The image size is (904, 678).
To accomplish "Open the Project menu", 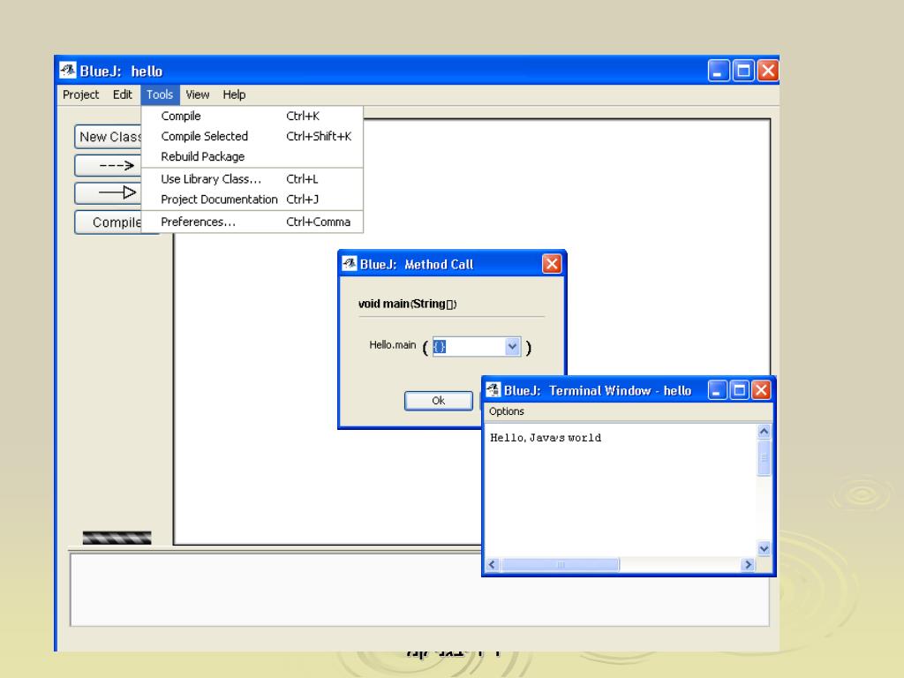I will (x=80, y=94).
